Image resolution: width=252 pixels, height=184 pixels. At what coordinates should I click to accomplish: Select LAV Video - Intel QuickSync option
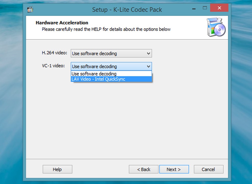click(98, 79)
